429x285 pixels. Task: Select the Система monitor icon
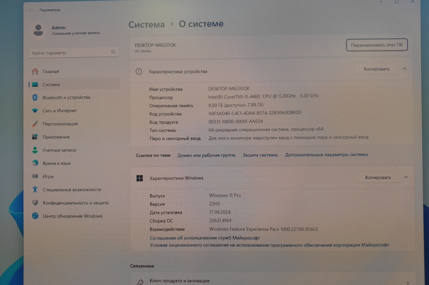click(35, 84)
